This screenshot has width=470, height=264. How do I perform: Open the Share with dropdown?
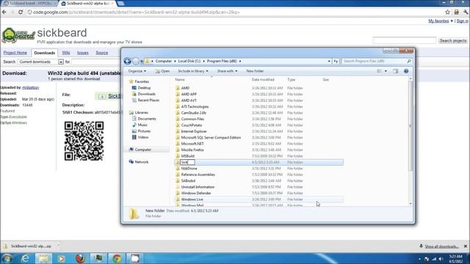pos(227,71)
